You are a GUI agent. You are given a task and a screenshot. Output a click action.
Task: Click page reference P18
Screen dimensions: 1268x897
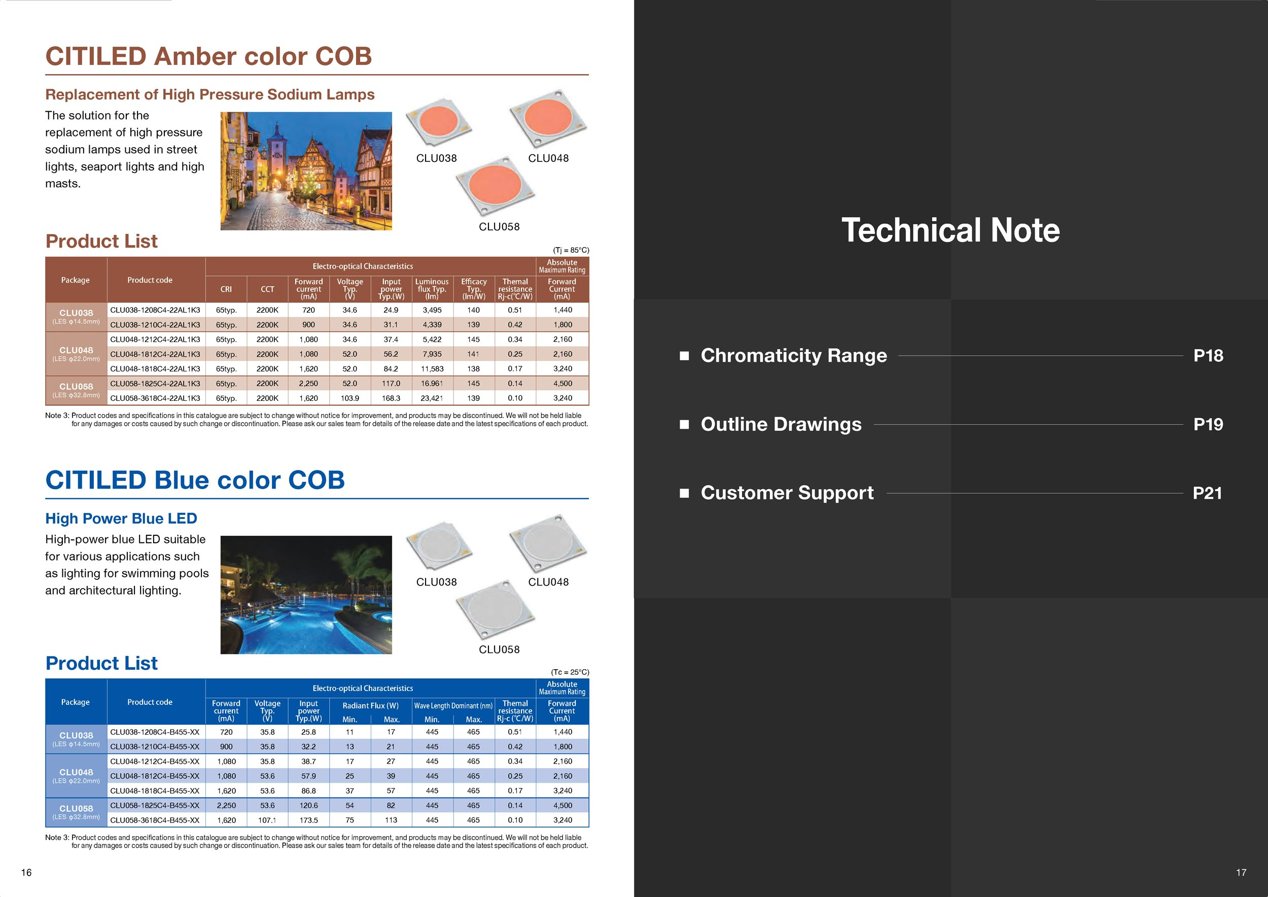[x=1208, y=356]
